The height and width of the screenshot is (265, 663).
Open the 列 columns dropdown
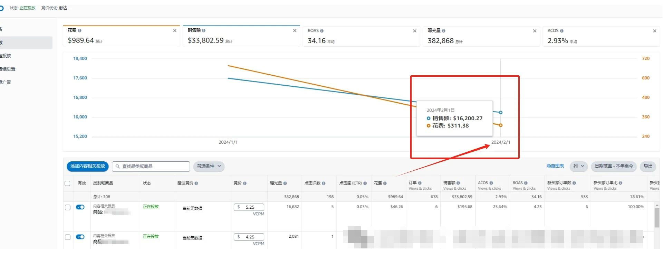(579, 166)
